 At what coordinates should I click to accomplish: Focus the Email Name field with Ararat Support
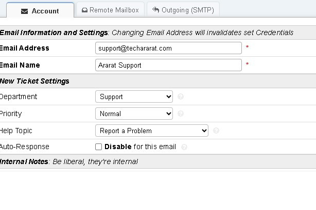168,65
